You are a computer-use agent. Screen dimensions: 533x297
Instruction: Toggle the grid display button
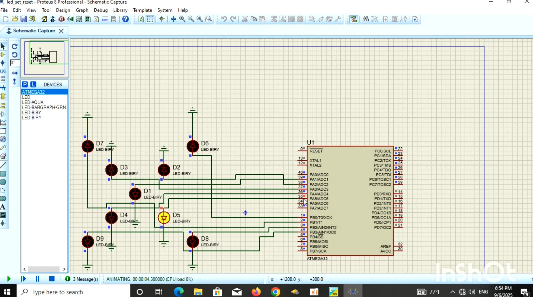pyautogui.click(x=150, y=19)
